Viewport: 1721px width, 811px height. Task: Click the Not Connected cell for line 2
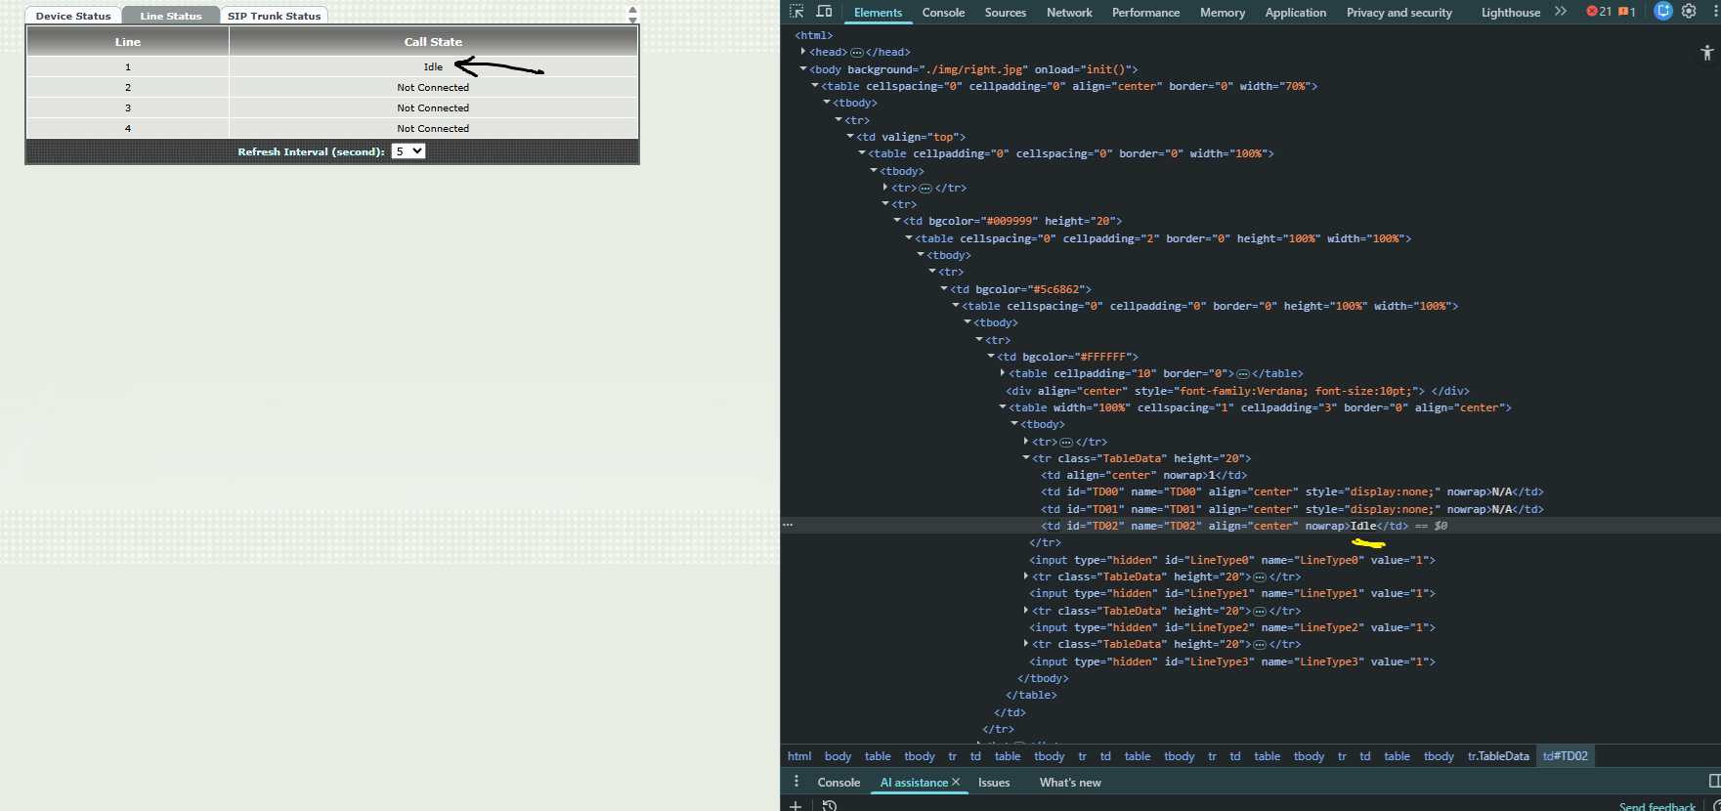433,88
